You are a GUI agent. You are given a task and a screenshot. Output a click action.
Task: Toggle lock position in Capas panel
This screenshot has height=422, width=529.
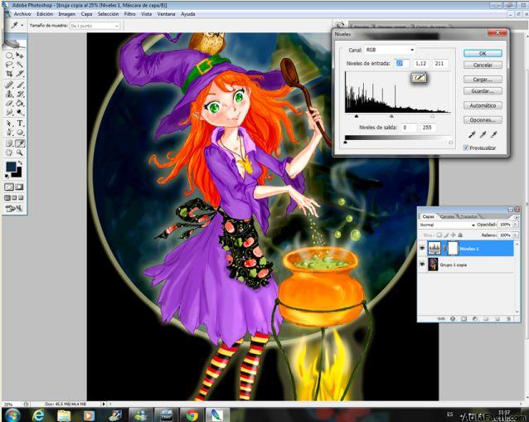453,235
